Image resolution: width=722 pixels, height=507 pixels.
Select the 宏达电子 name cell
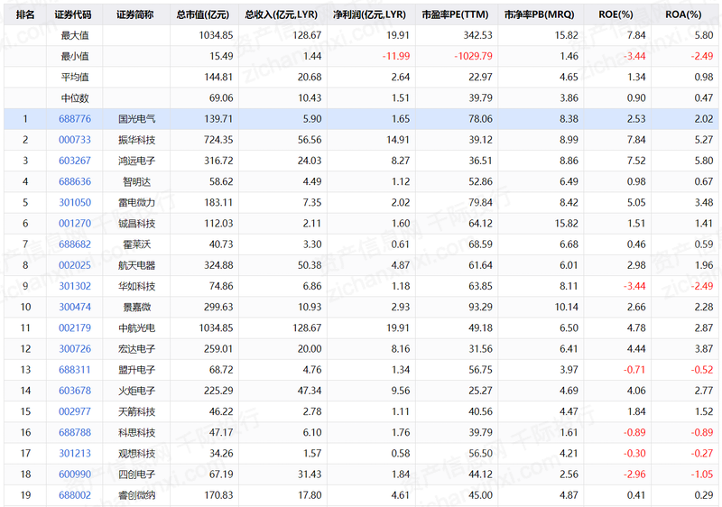[x=136, y=349]
